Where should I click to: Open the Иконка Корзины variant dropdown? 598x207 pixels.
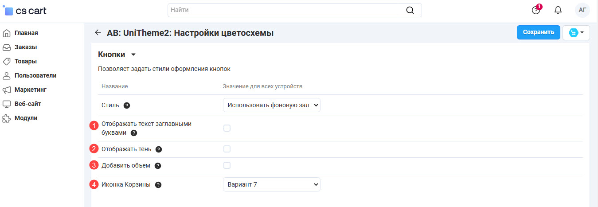tap(271, 184)
